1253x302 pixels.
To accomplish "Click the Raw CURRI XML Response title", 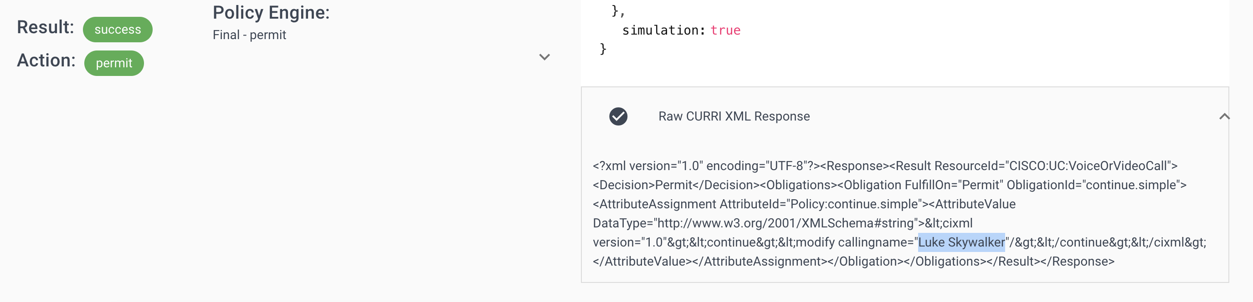I will (734, 116).
